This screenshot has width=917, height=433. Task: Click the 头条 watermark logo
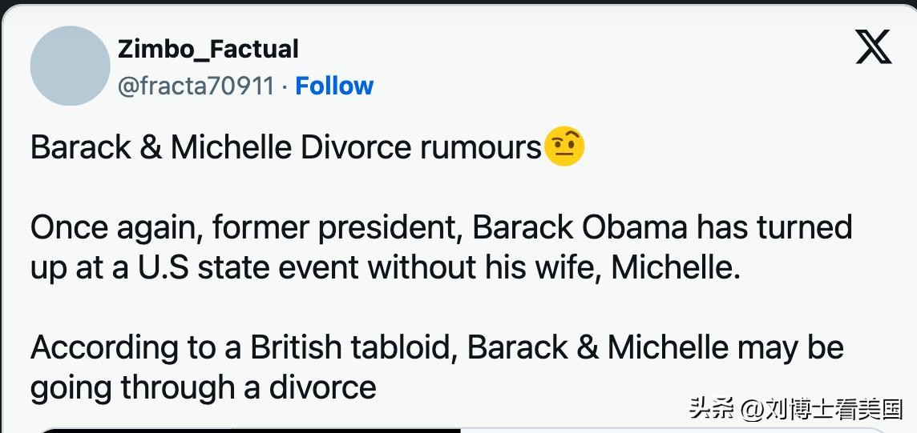[712, 410]
